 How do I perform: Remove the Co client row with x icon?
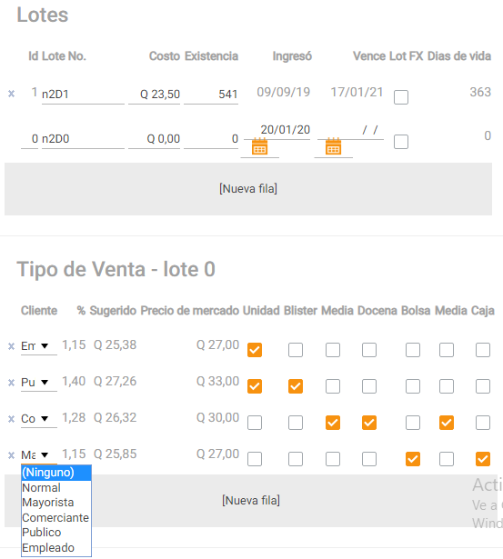pyautogui.click(x=12, y=419)
